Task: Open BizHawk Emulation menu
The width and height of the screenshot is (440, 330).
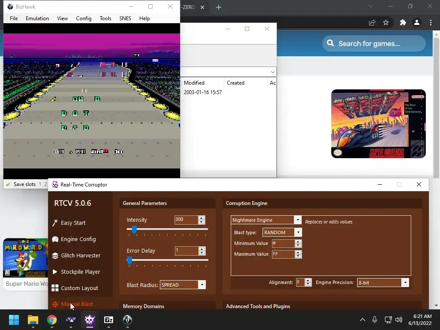Action: 37,18
